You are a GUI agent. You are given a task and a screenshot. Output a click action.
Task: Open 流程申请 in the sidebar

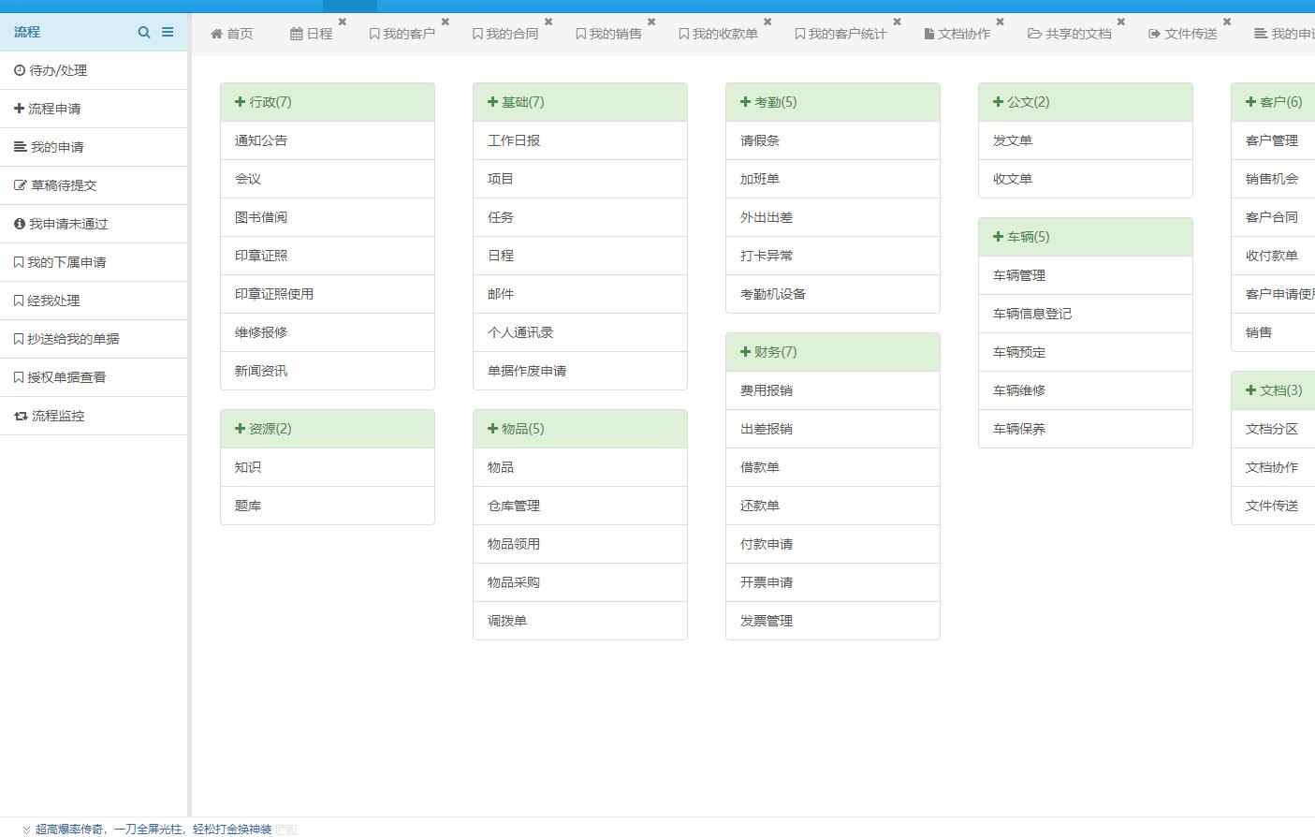[94, 109]
